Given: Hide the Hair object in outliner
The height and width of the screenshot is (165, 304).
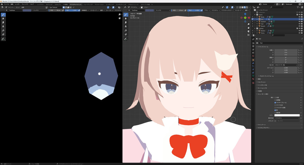Looking at the screenshot, I should tap(299, 24).
